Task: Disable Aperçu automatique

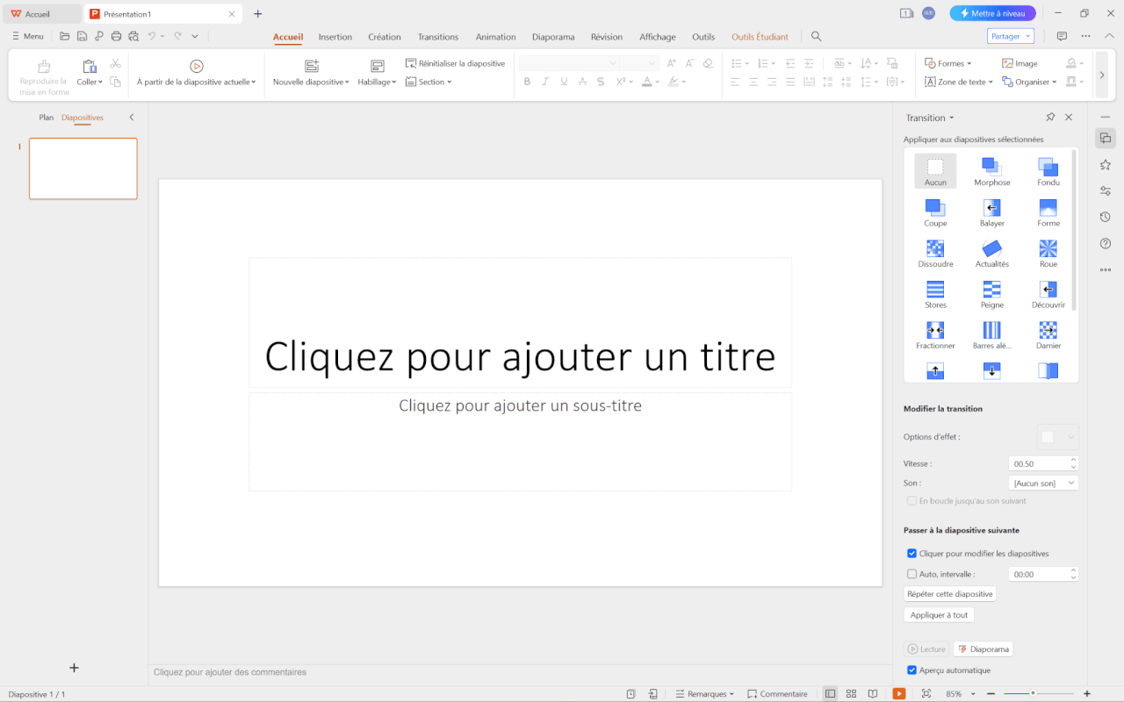Action: (x=911, y=670)
